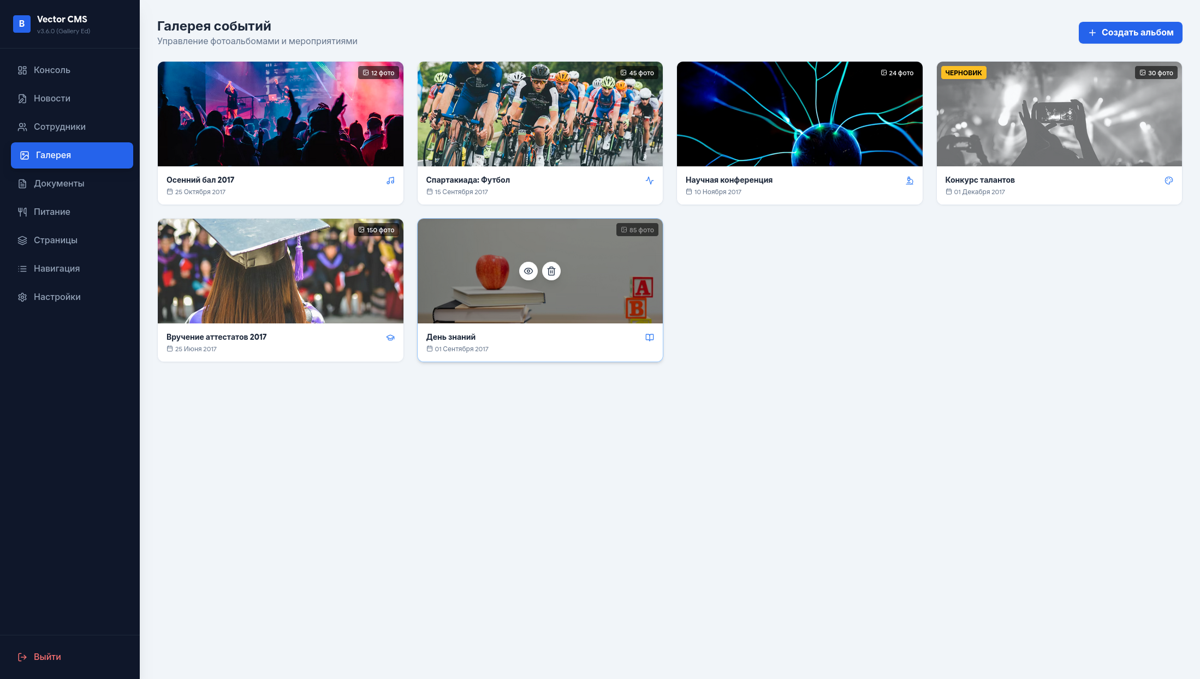Click the Vector CMS logo avatar
The height and width of the screenshot is (679, 1200).
[x=22, y=23]
